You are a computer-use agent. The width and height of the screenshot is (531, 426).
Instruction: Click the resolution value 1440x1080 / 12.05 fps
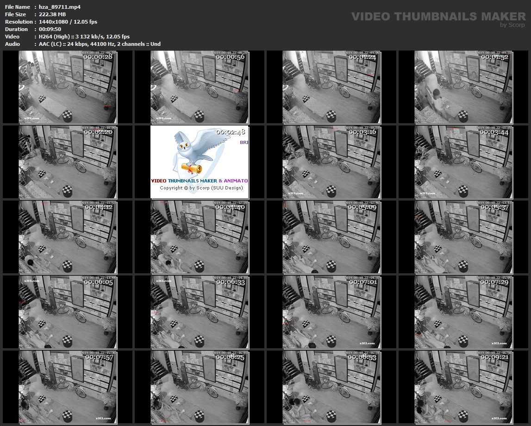pos(68,22)
